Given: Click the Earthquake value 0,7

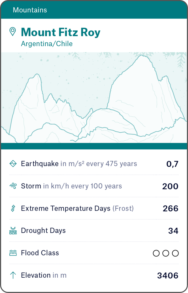Looking at the screenshot, I should [172, 164].
